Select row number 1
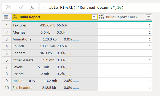The width and height of the screenshot is (160, 96). pos(7,25)
